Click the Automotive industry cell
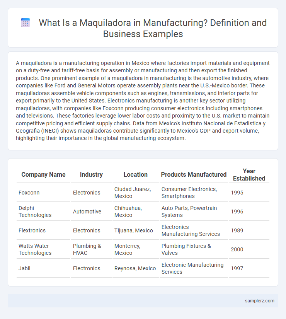The height and width of the screenshot is (319, 286). click(91, 212)
